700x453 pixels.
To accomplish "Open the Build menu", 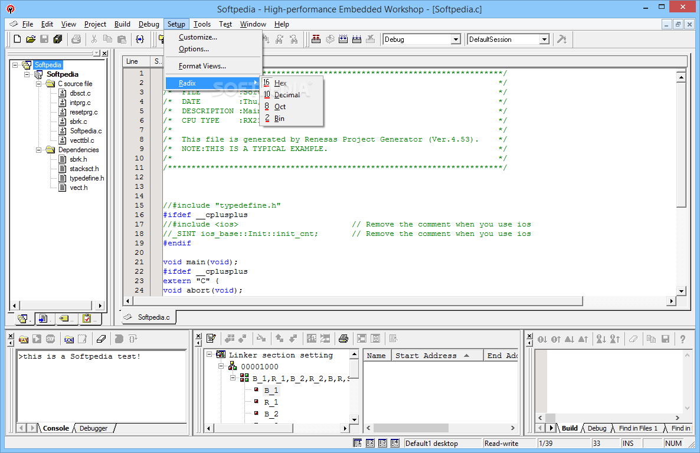I will coord(122,24).
